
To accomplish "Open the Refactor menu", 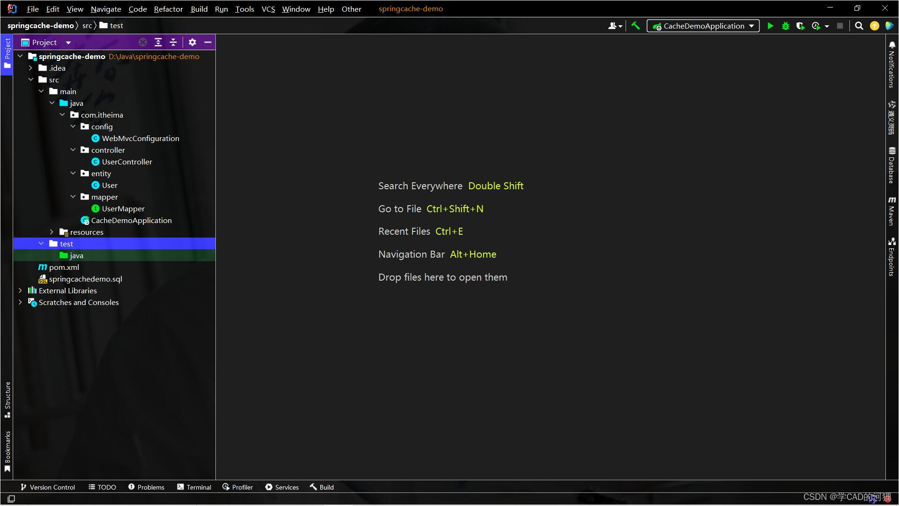I will point(168,9).
